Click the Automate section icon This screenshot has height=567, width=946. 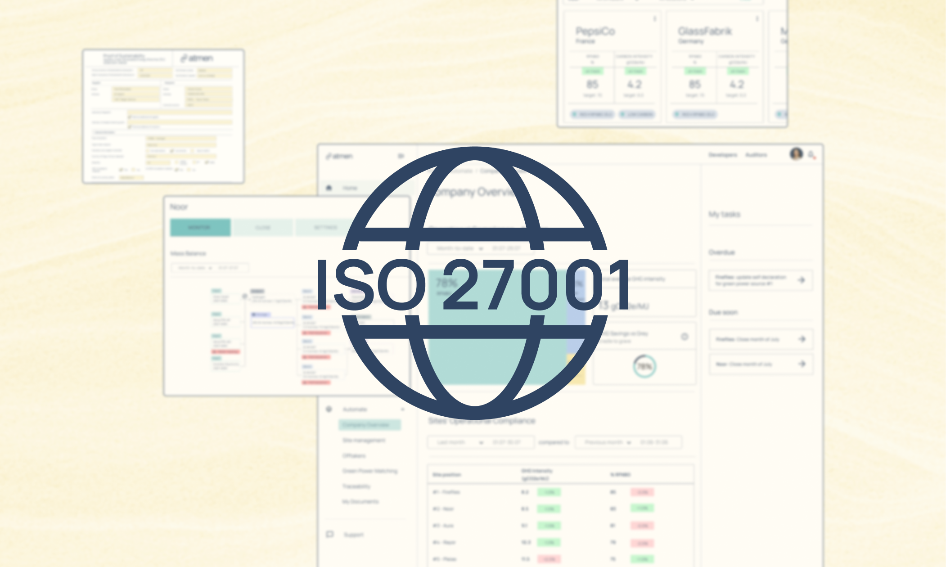pos(329,409)
